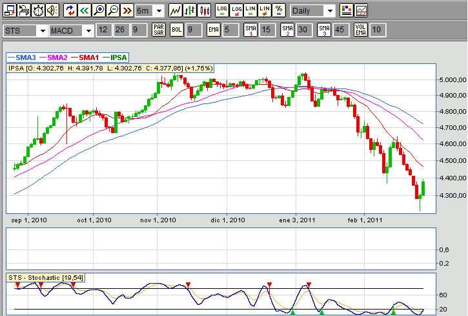Toggle the VOL EMA indicator
This screenshot has width=468, height=316.
click(x=361, y=30)
